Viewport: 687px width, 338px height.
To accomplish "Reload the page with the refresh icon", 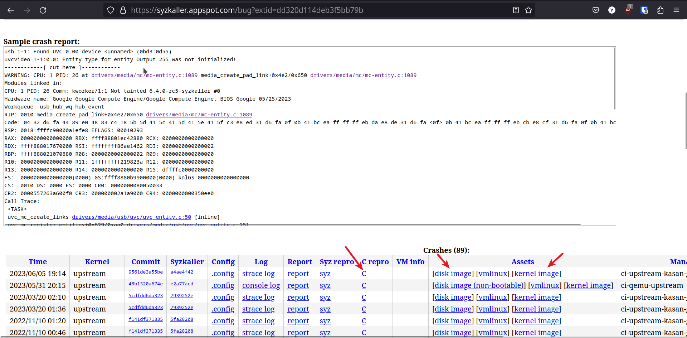I will pyautogui.click(x=43, y=10).
